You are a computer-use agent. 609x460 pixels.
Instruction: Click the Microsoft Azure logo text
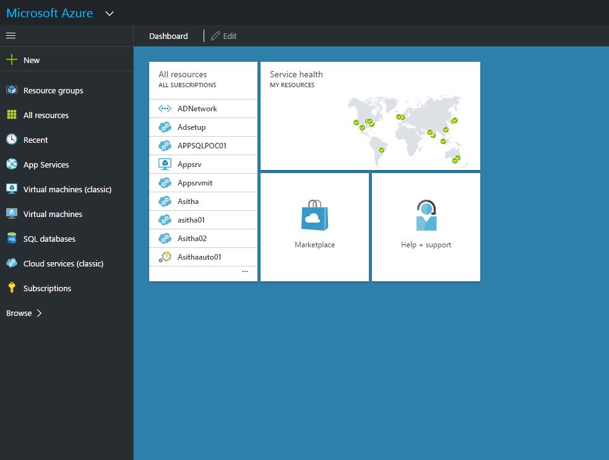point(50,13)
